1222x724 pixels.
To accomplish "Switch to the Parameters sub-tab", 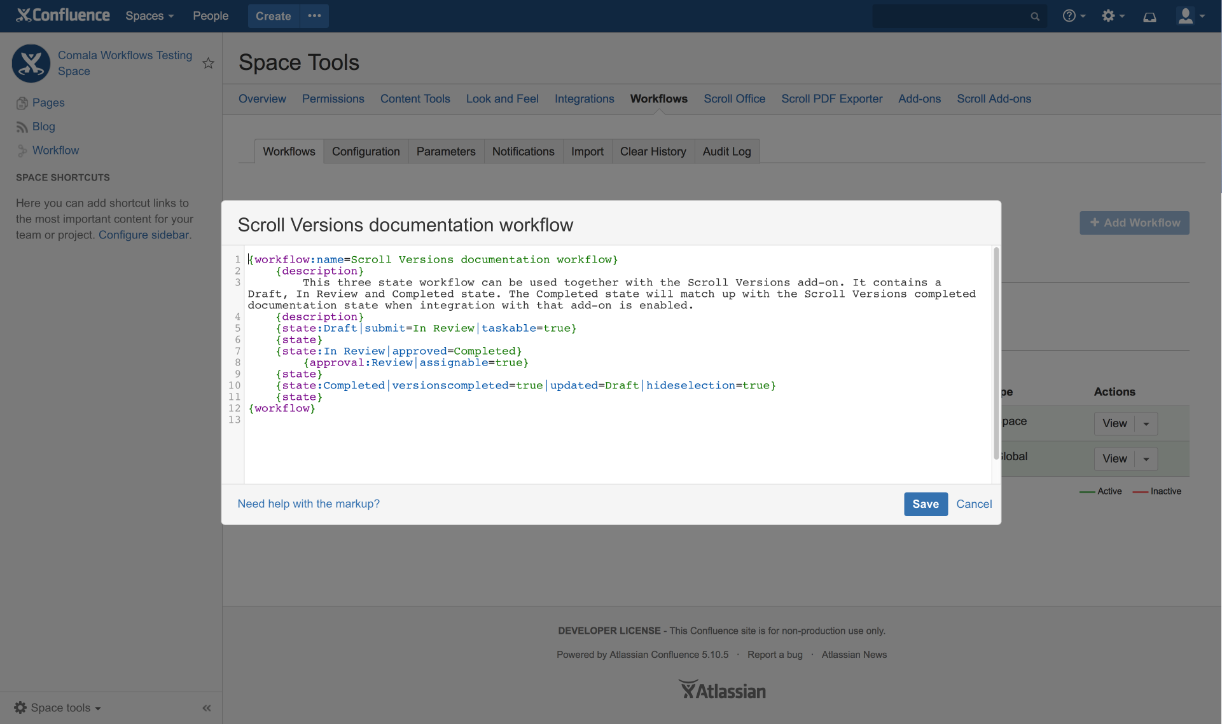I will pos(446,151).
